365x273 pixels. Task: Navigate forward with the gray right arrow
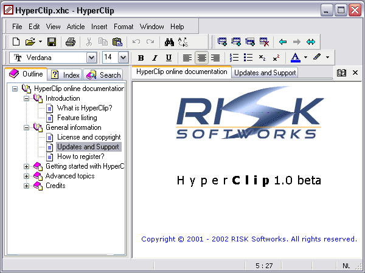pos(297,42)
